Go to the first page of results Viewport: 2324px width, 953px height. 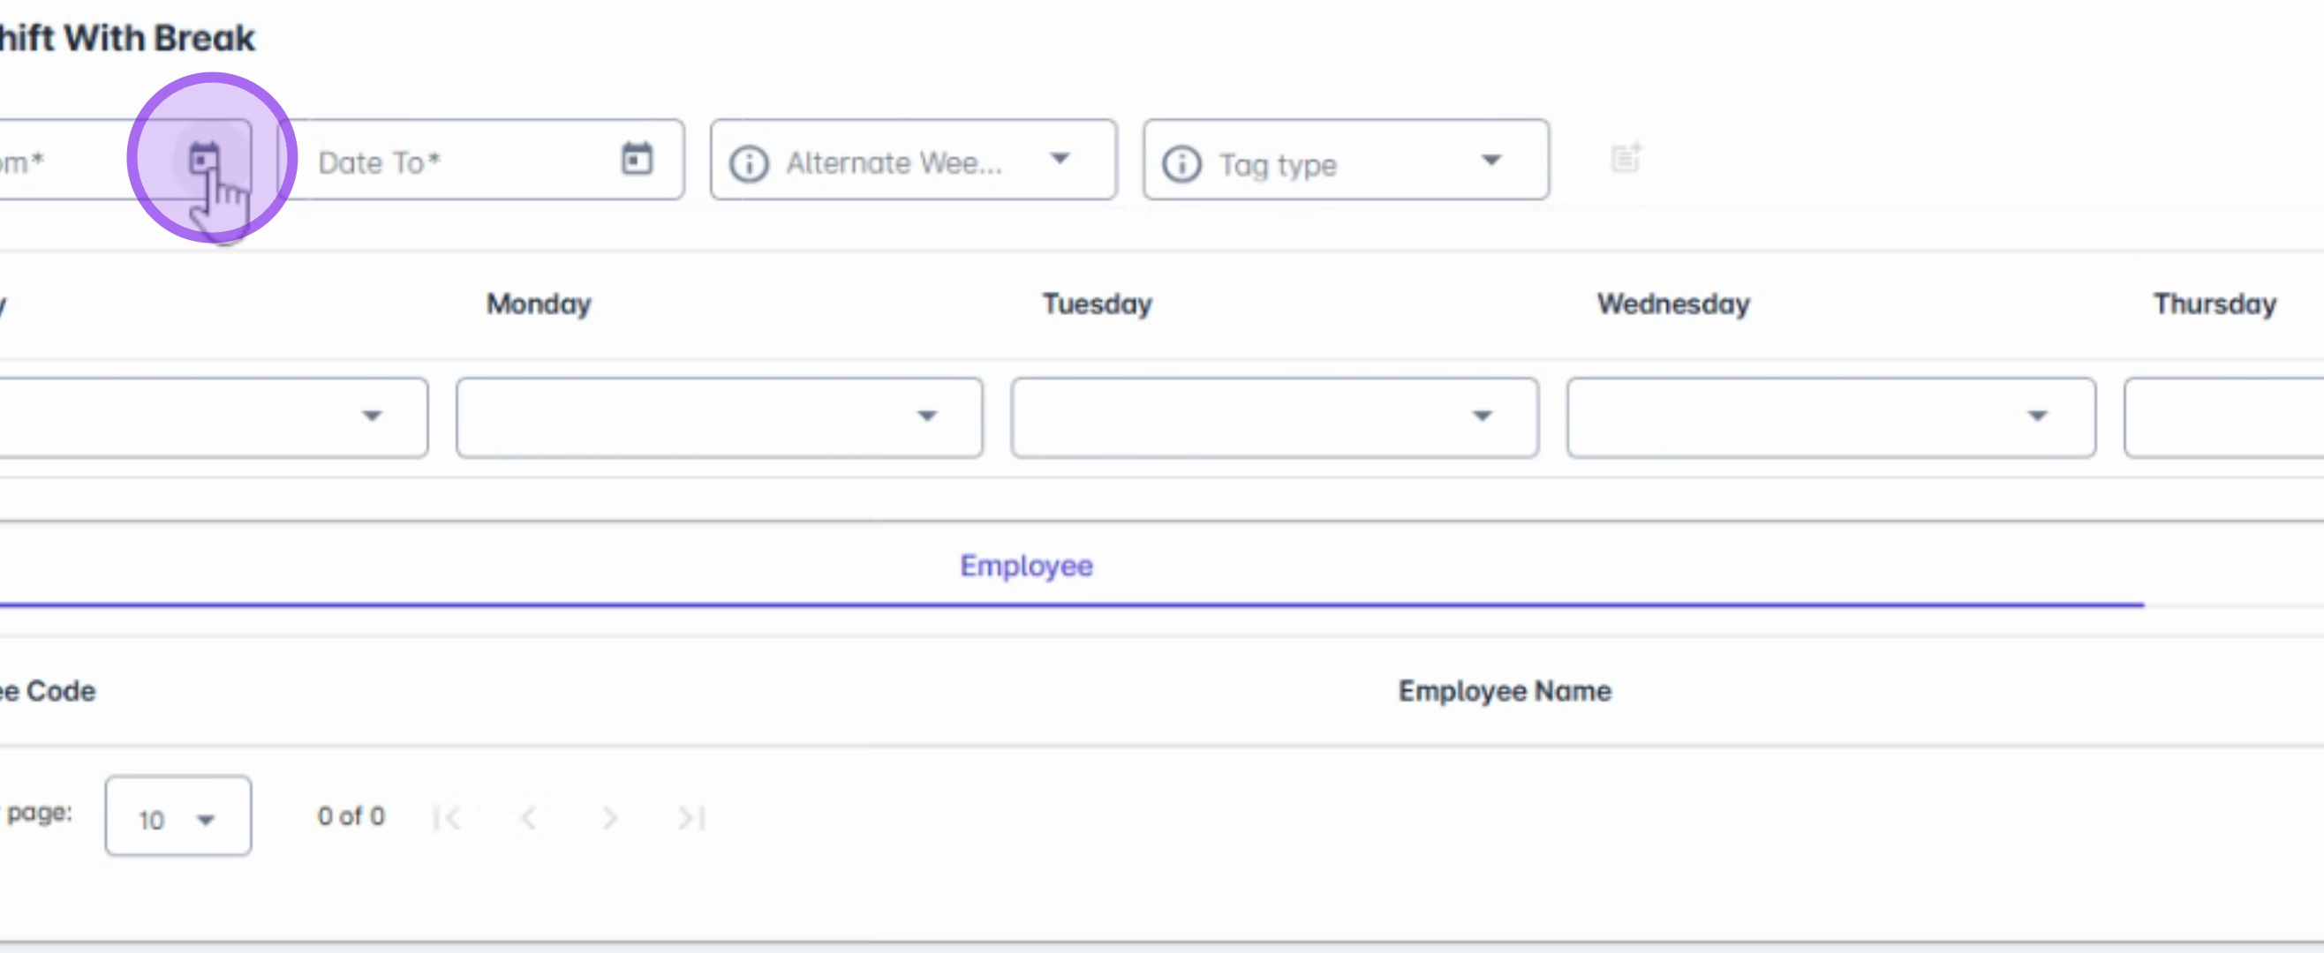[447, 818]
